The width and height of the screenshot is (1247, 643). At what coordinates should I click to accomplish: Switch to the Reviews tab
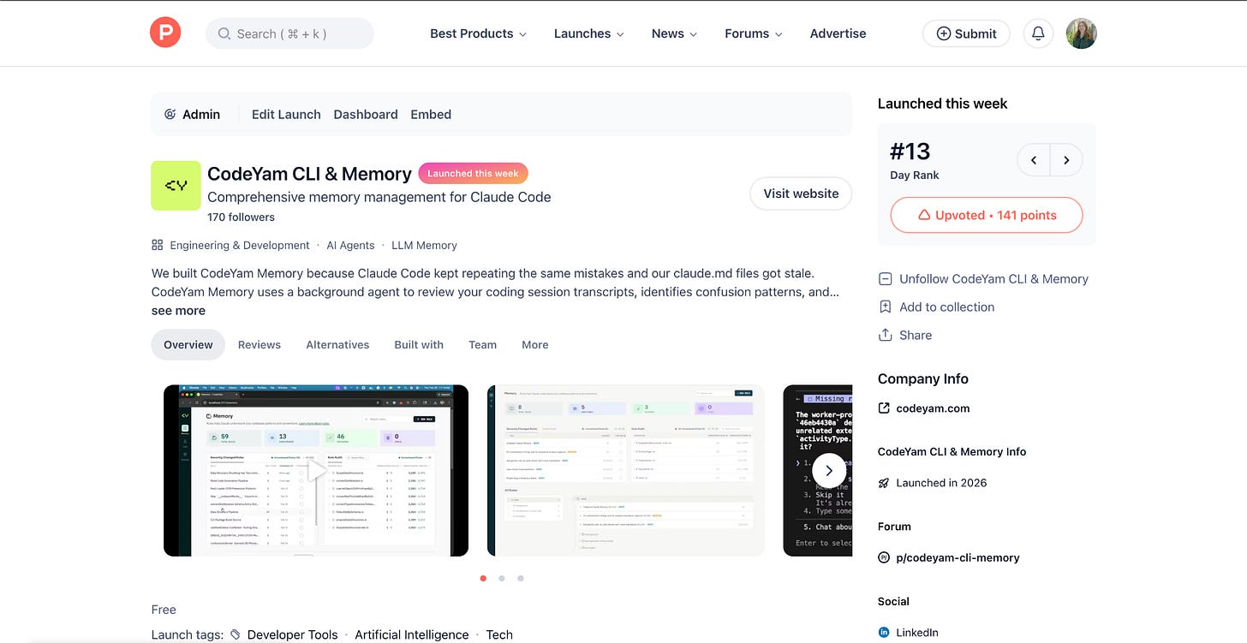(260, 344)
